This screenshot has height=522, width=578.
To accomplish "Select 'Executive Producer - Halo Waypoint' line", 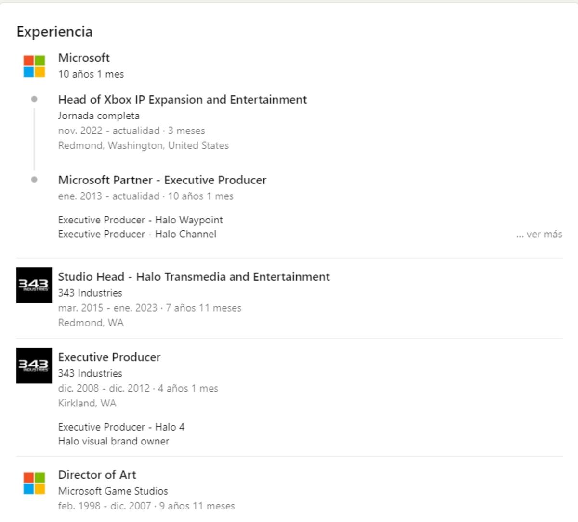I will (141, 220).
